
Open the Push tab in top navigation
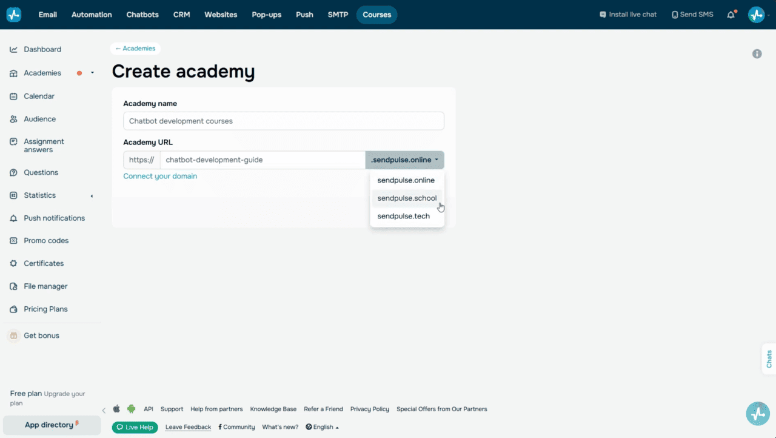pyautogui.click(x=304, y=15)
